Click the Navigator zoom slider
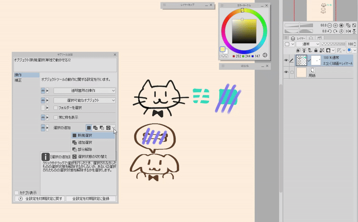 [x=299, y=26]
